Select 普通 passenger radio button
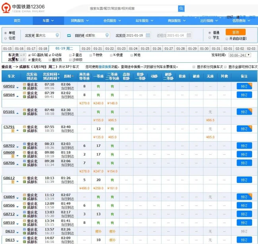This screenshot has width=258, height=244. coord(210,33)
